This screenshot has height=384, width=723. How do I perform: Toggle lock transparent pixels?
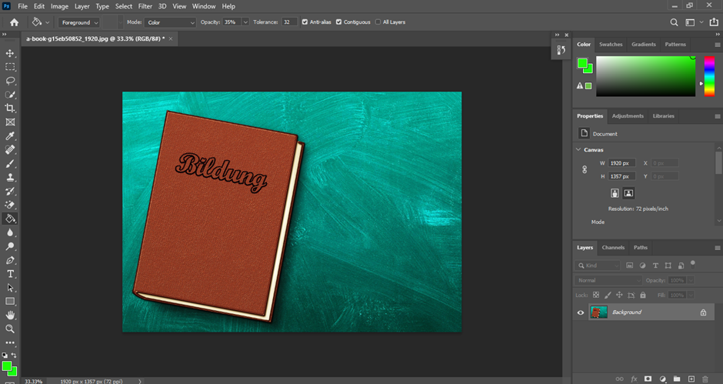click(596, 295)
